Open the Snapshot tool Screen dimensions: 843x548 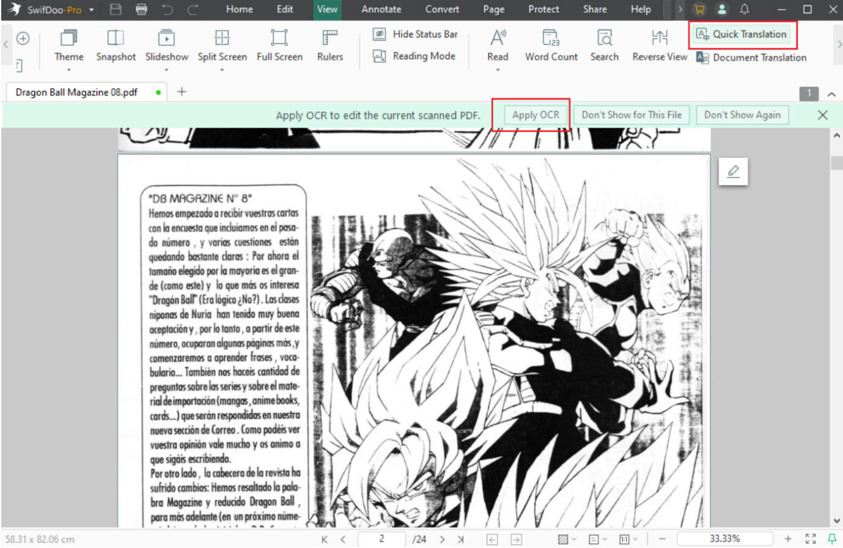point(116,46)
